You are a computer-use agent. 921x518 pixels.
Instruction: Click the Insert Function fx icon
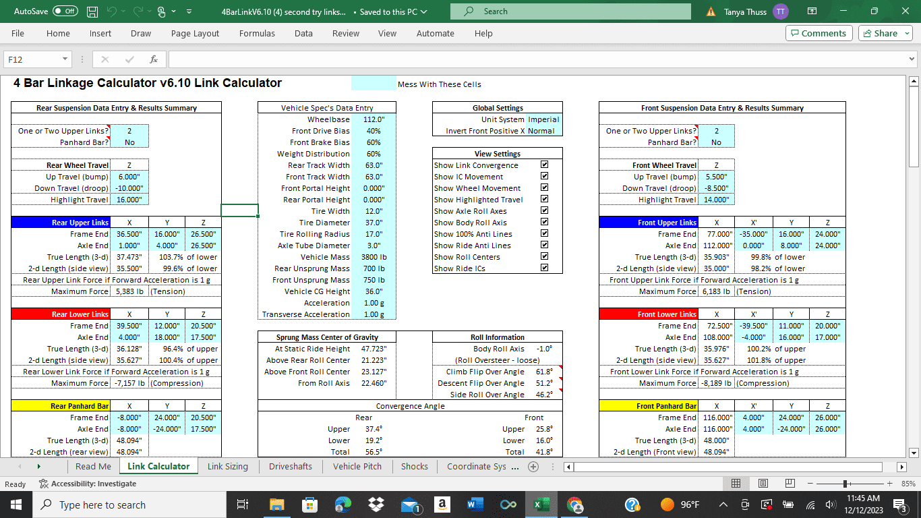pos(154,59)
